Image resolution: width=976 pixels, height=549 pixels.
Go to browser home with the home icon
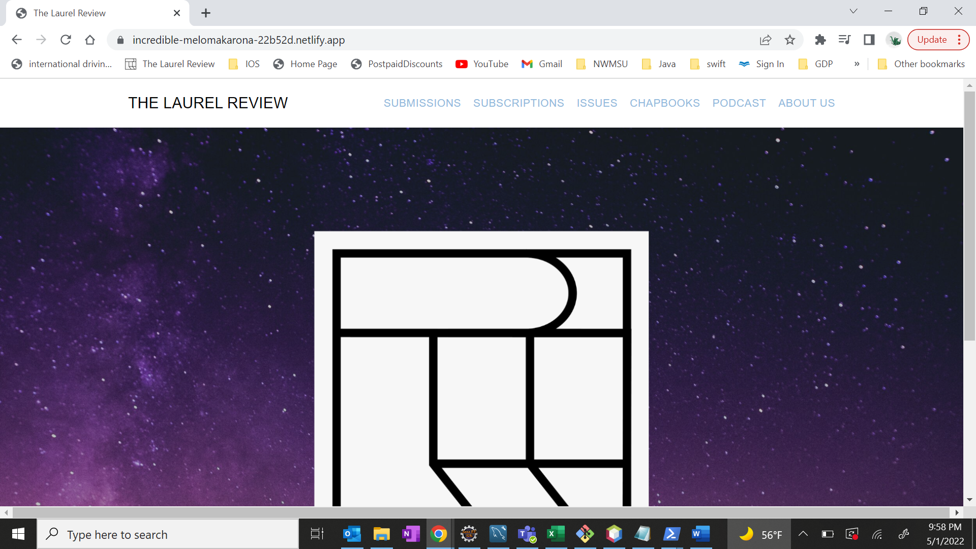pyautogui.click(x=90, y=40)
